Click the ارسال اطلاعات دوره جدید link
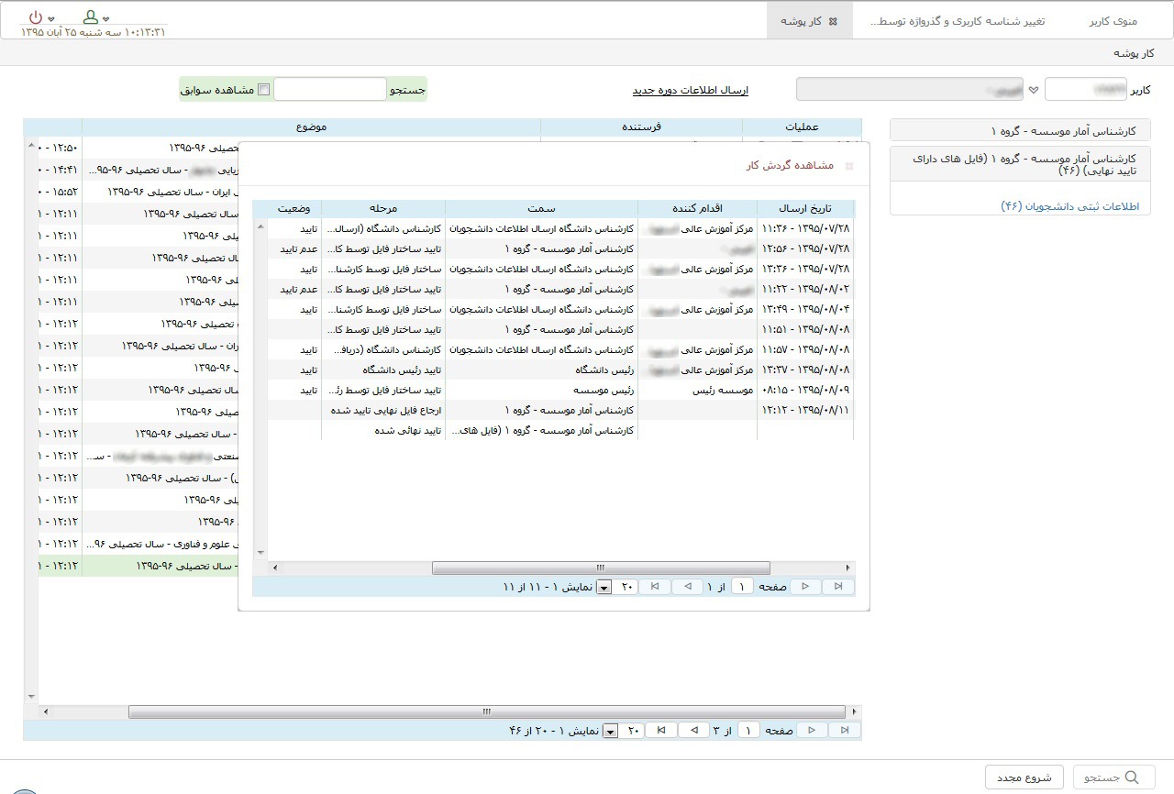 pos(690,90)
